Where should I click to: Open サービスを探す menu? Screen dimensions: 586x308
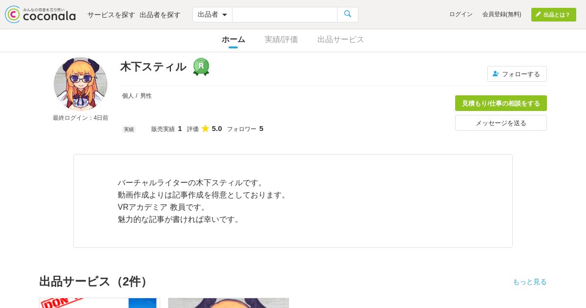(111, 15)
